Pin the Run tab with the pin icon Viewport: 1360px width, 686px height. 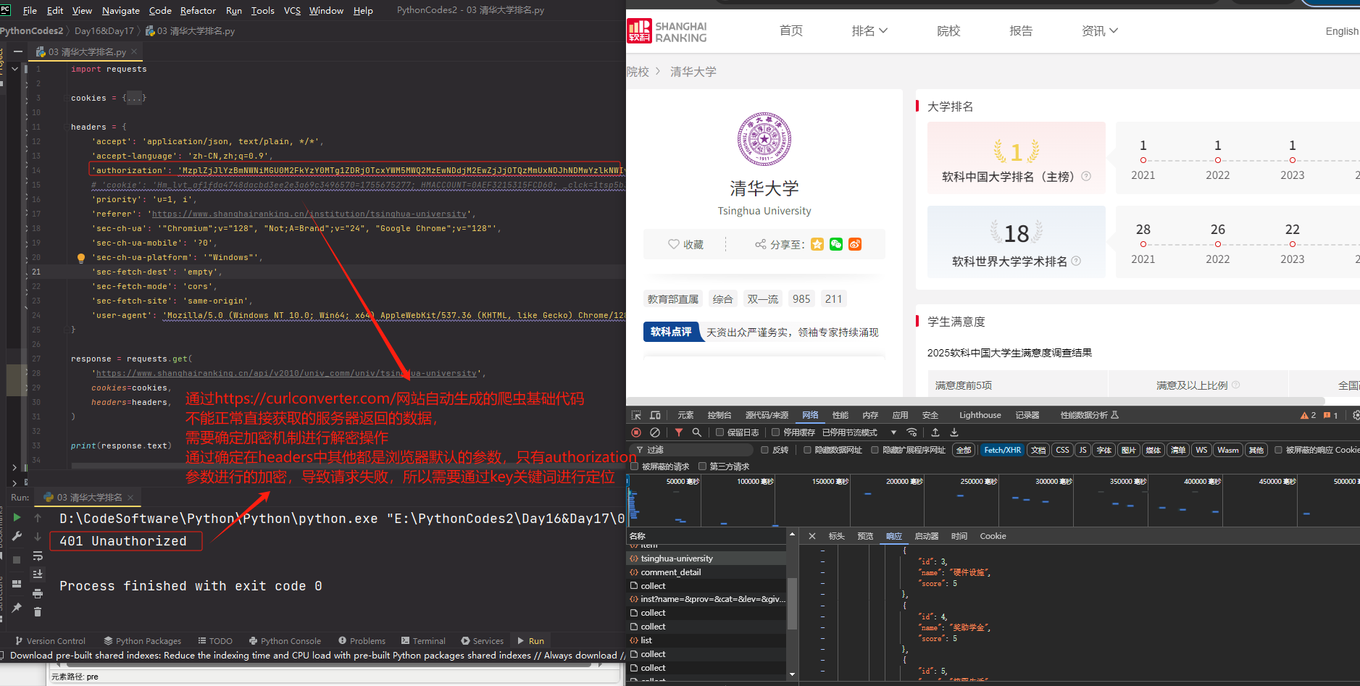17,607
